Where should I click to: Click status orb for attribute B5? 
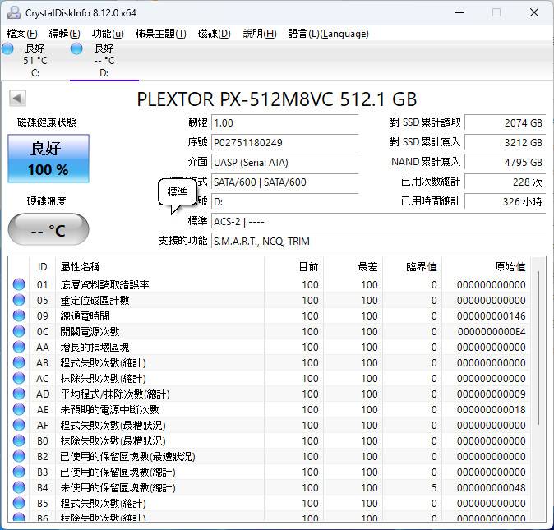(19, 503)
